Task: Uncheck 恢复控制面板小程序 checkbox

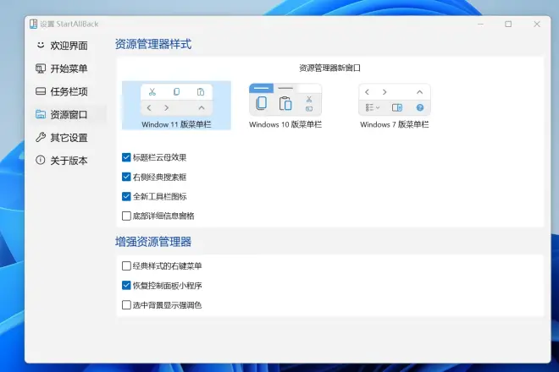Action: coord(126,285)
